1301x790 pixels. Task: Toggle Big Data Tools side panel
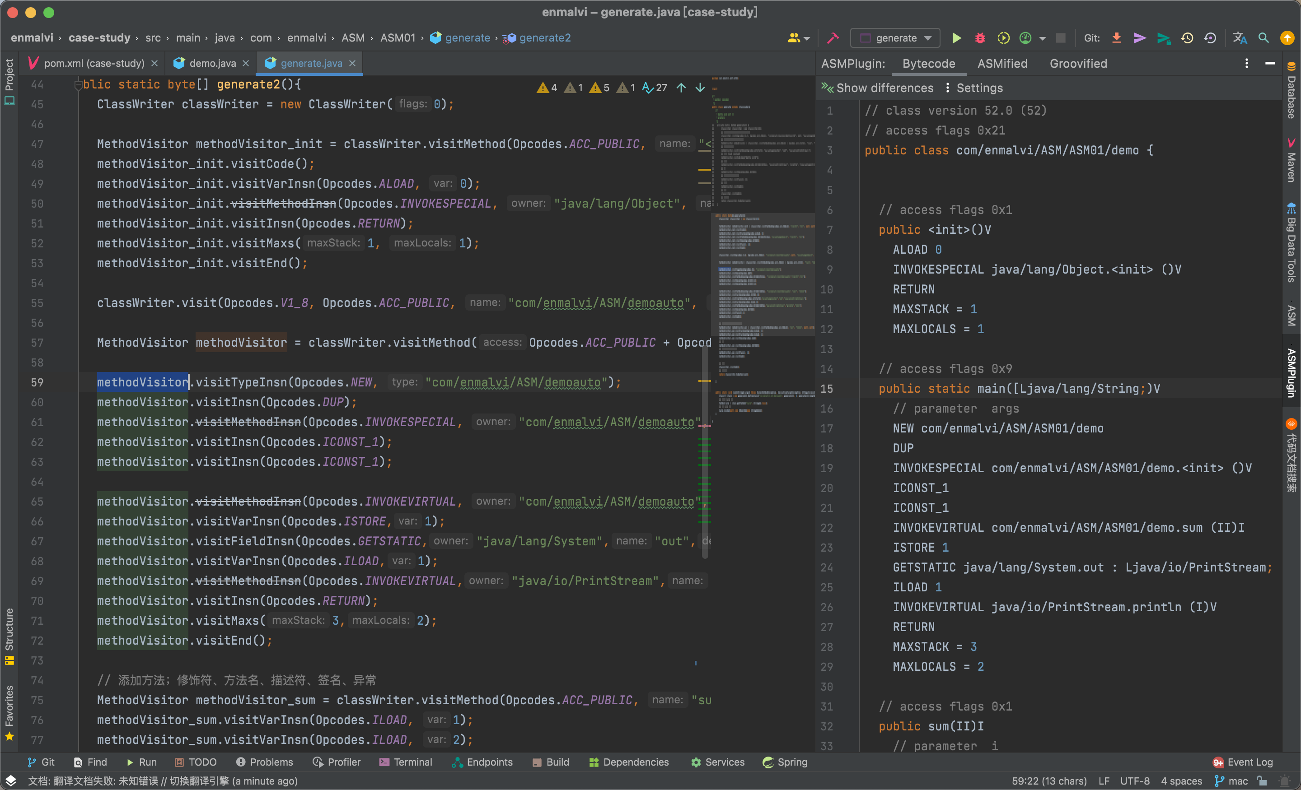[1291, 242]
